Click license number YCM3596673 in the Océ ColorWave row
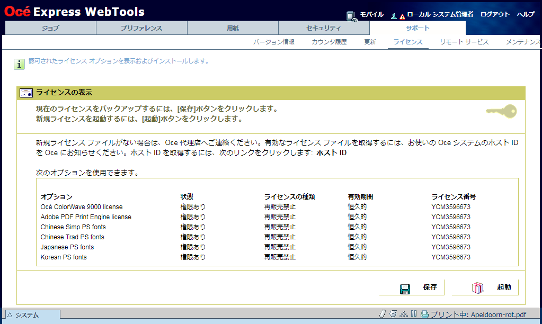Screen dimensions: 542x324 [451, 207]
